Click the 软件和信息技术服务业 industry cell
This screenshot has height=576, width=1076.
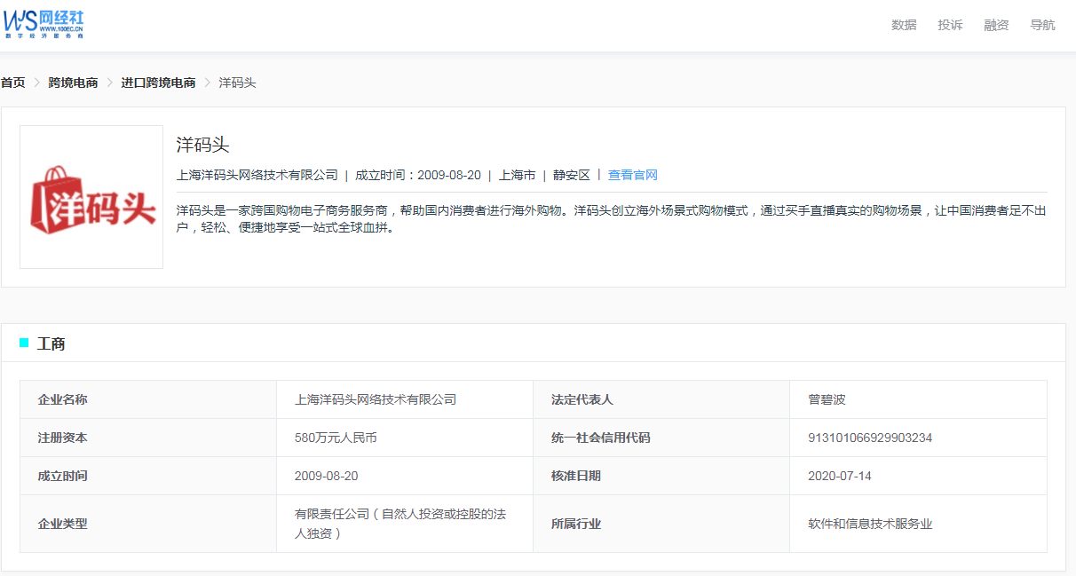tap(869, 524)
